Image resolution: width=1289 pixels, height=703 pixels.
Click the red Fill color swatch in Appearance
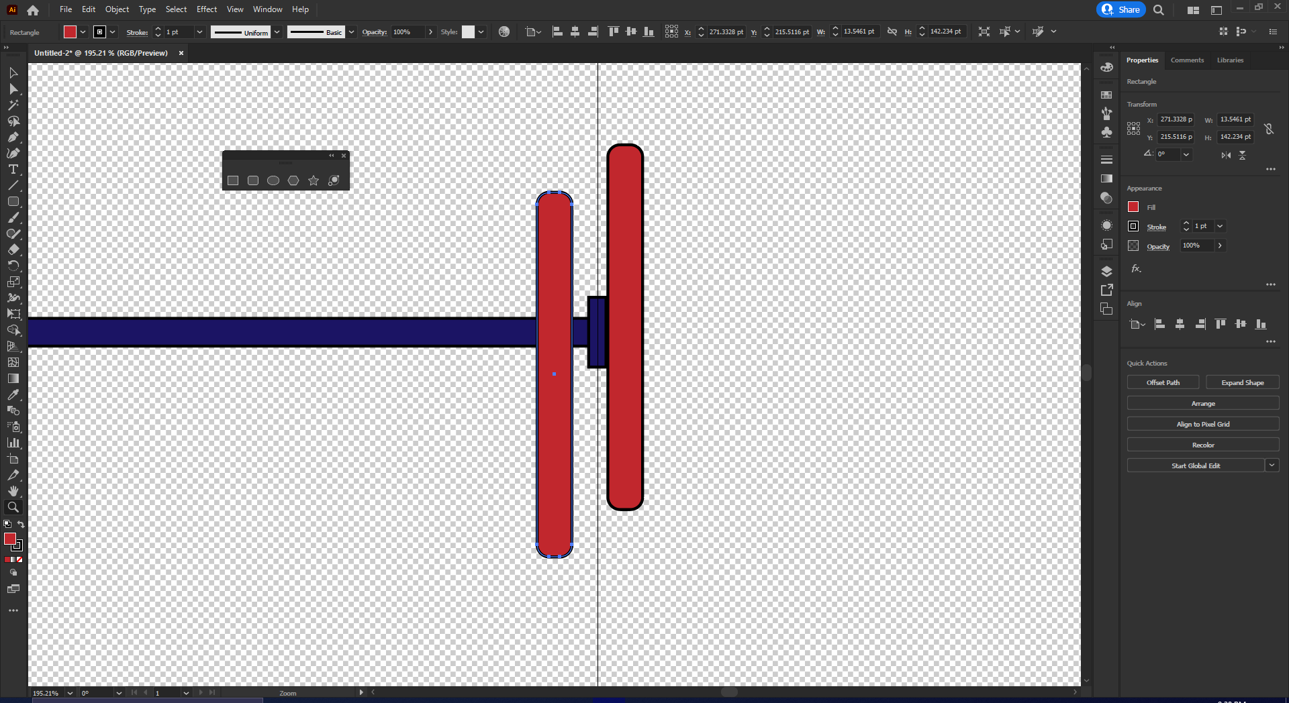tap(1133, 207)
